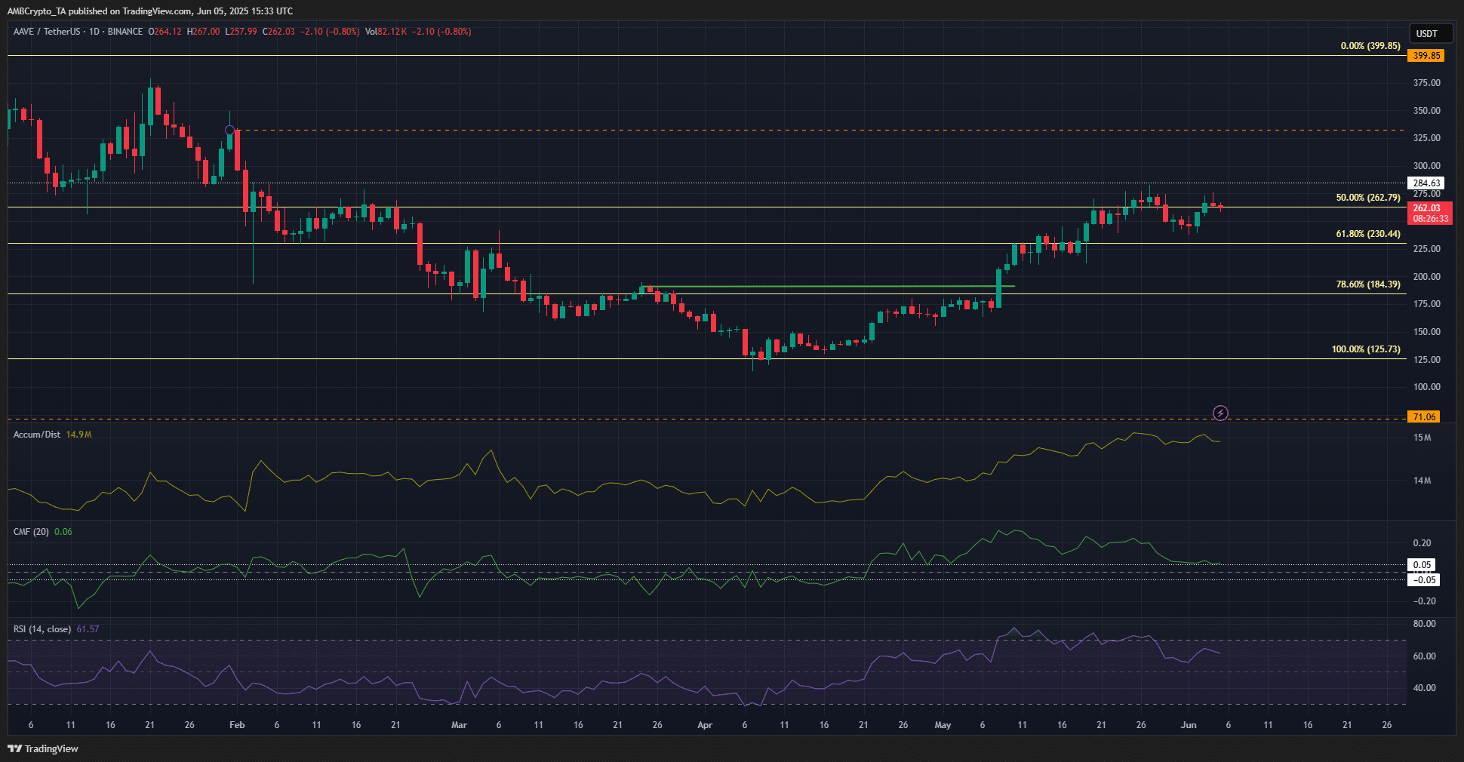Select the 100.00% (125.73) Fibonacci level label
The height and width of the screenshot is (762, 1464).
(x=1365, y=349)
